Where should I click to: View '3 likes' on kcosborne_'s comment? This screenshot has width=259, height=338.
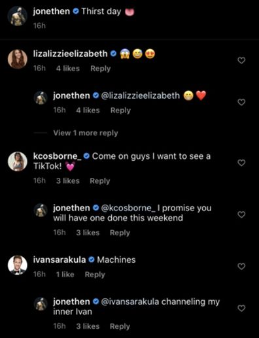click(68, 181)
